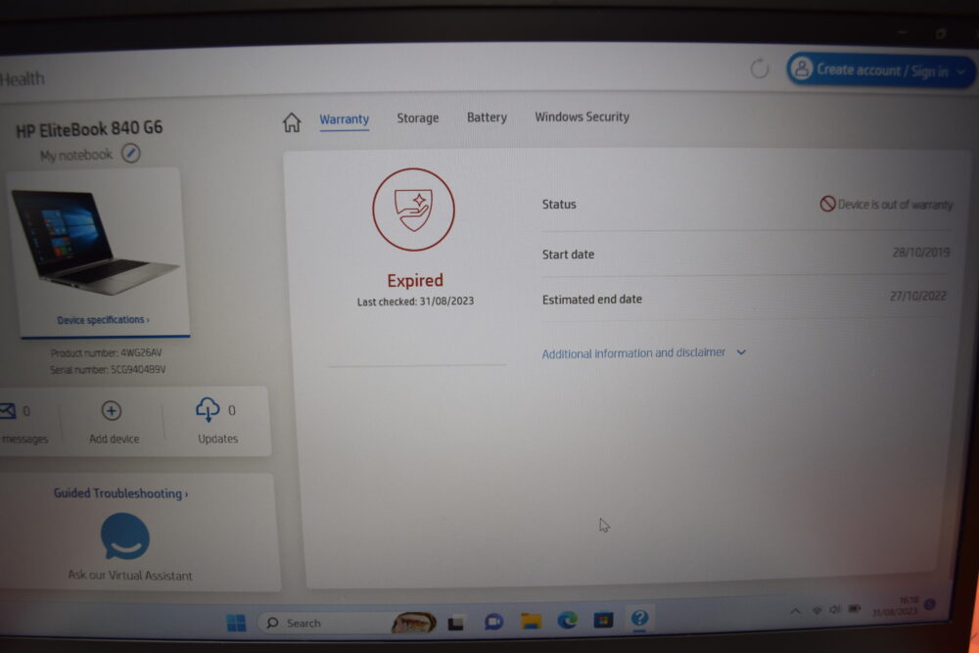This screenshot has height=653, width=979.
Task: Click the EliteBook laptop thumbnail image
Action: 94,242
